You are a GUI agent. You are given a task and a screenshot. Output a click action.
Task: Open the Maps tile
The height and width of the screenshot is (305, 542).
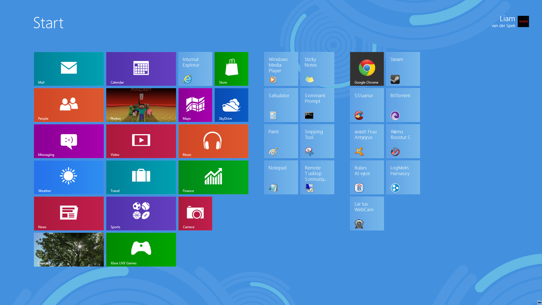[x=195, y=105]
